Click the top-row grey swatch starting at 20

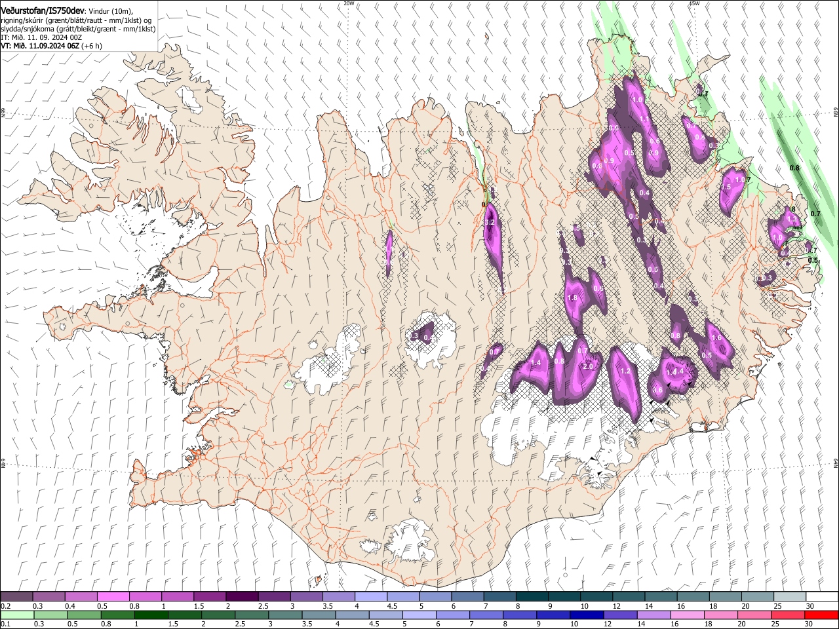tap(757, 597)
